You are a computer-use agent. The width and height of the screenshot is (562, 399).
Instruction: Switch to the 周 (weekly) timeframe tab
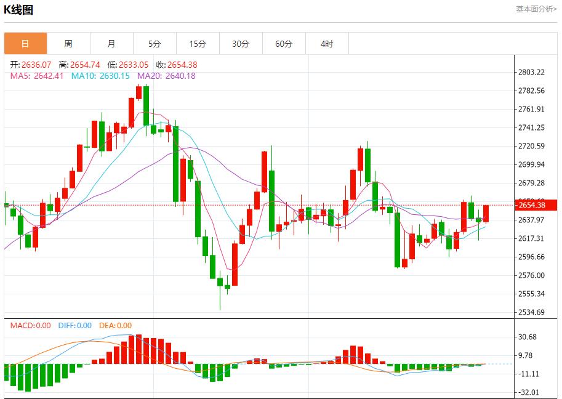pos(68,44)
